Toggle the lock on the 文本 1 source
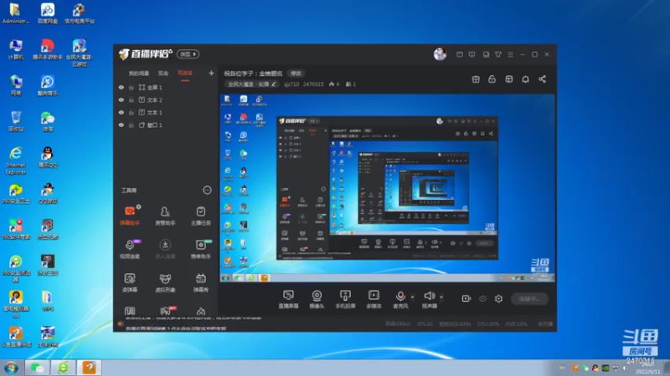This screenshot has height=376, width=670. (x=131, y=113)
